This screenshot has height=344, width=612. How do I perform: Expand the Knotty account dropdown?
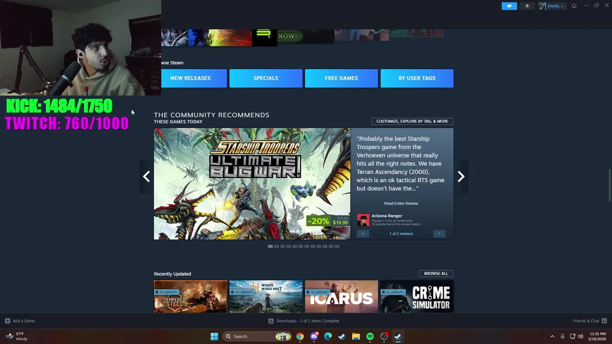coord(552,6)
